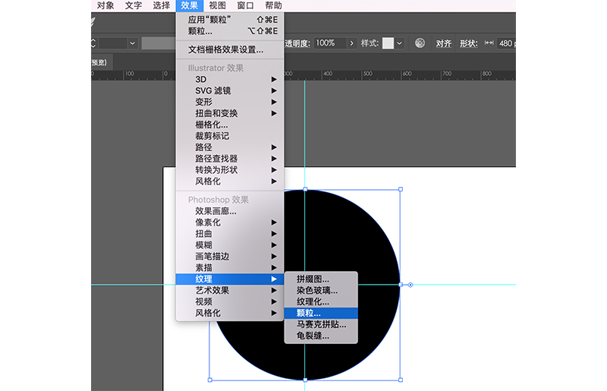Choose 染色玻璃... texture effect
The width and height of the screenshot is (607, 391).
click(x=321, y=290)
